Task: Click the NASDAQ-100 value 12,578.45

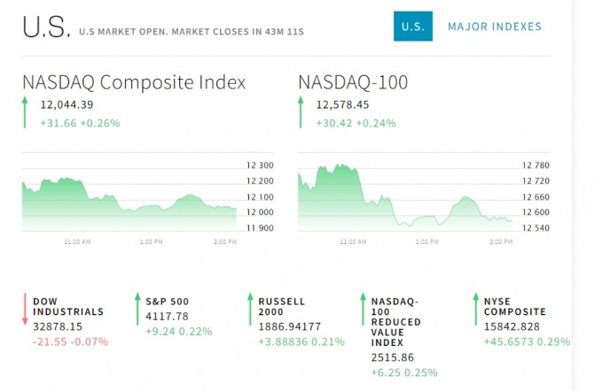Action: click(x=343, y=105)
